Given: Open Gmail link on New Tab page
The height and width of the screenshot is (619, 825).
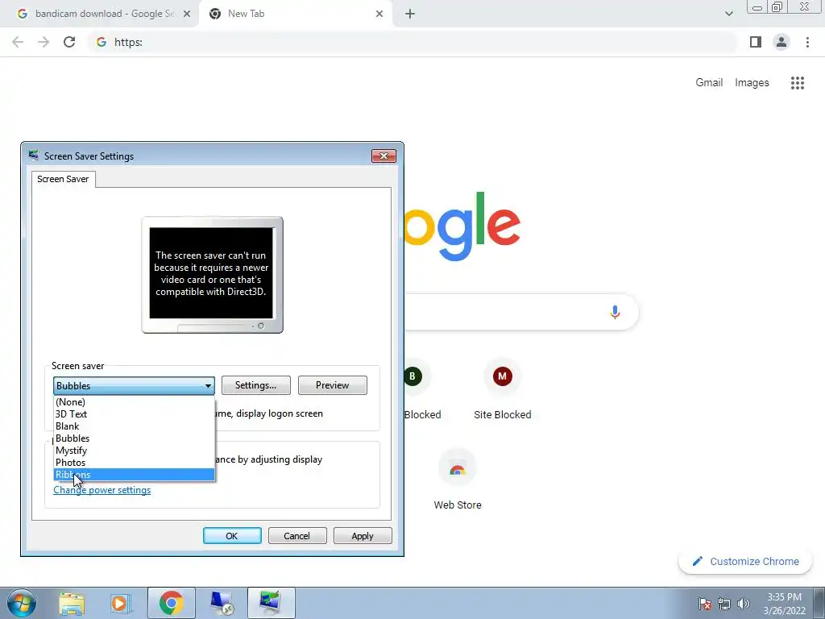Looking at the screenshot, I should click(709, 83).
